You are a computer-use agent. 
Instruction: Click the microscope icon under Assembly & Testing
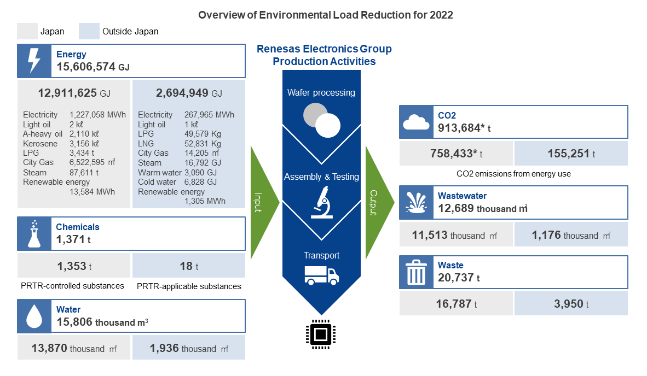(322, 202)
